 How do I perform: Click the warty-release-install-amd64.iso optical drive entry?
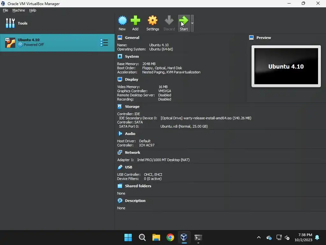point(206,118)
